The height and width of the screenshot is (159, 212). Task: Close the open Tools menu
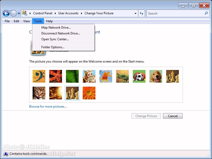coord(38,21)
